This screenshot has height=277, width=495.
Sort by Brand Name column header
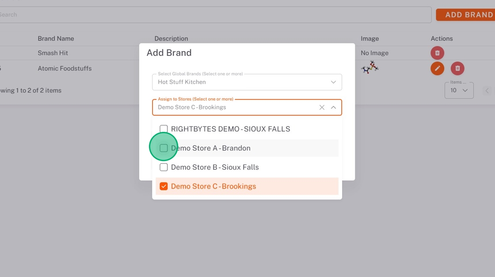(x=56, y=38)
